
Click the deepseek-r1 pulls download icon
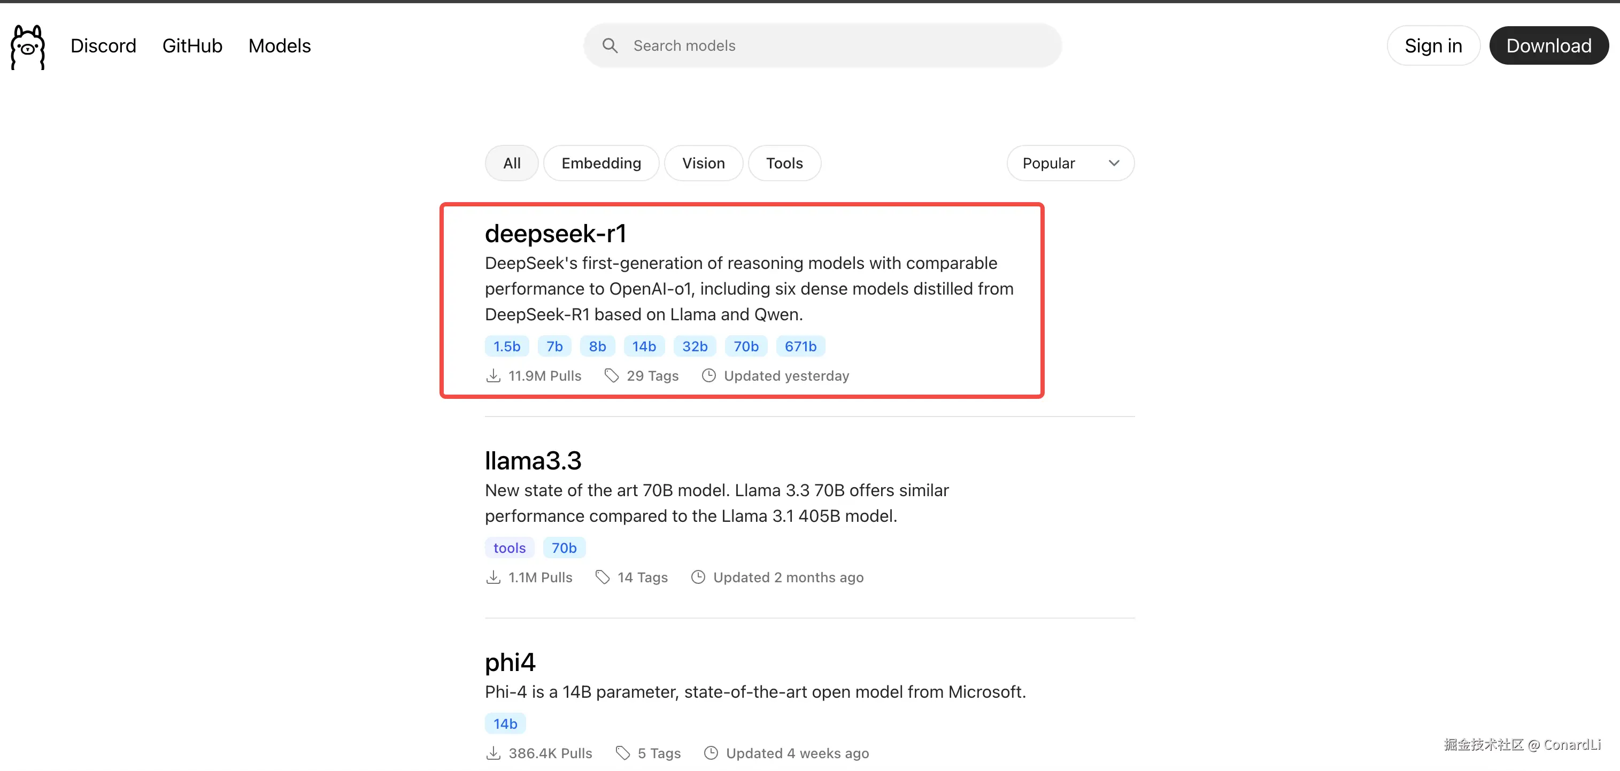coord(493,375)
